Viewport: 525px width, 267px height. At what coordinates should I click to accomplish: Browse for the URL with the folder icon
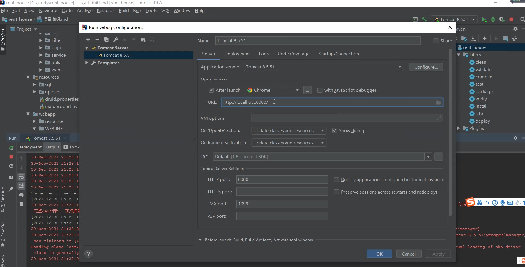(x=438, y=102)
